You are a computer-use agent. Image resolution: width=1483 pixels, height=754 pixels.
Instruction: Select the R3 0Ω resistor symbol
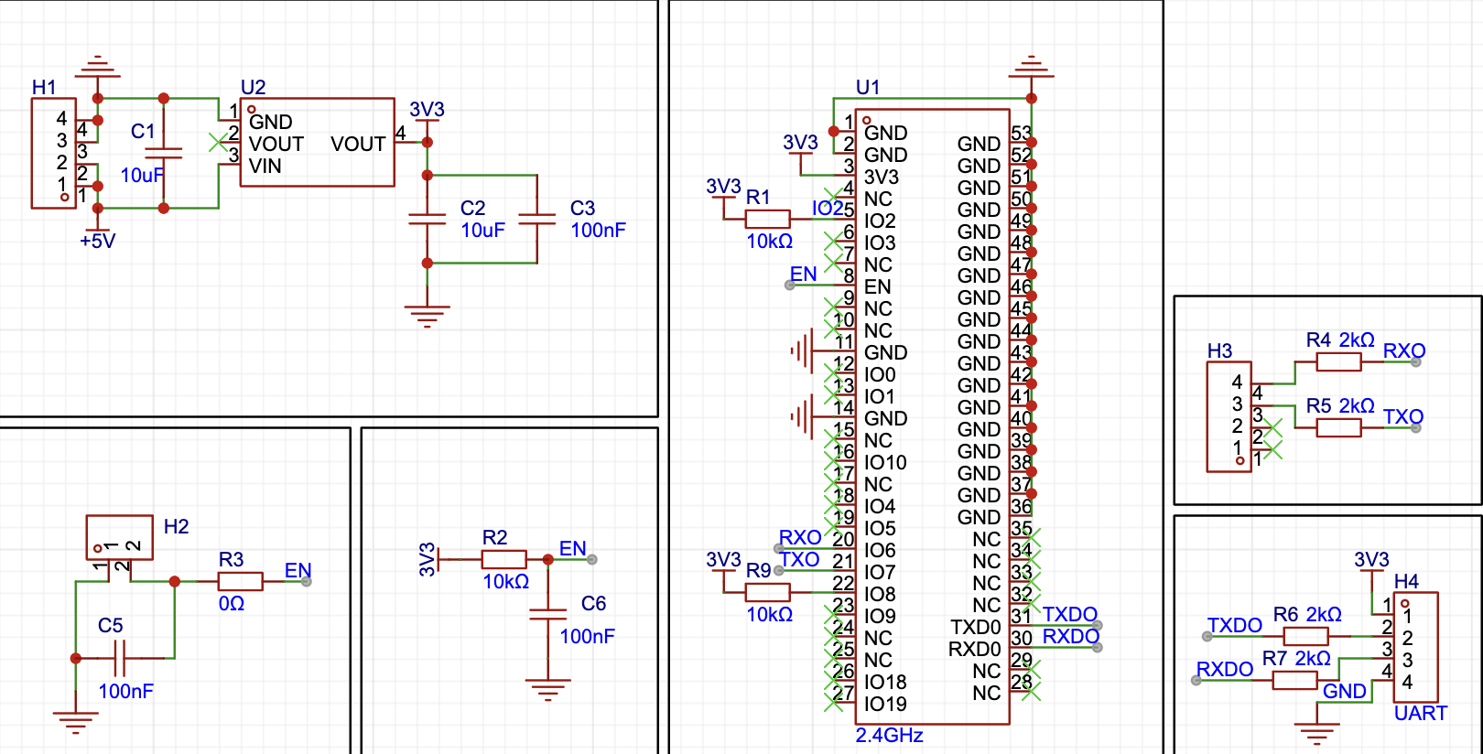240,581
